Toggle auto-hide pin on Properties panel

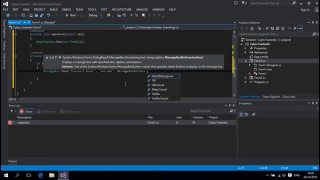313,103
